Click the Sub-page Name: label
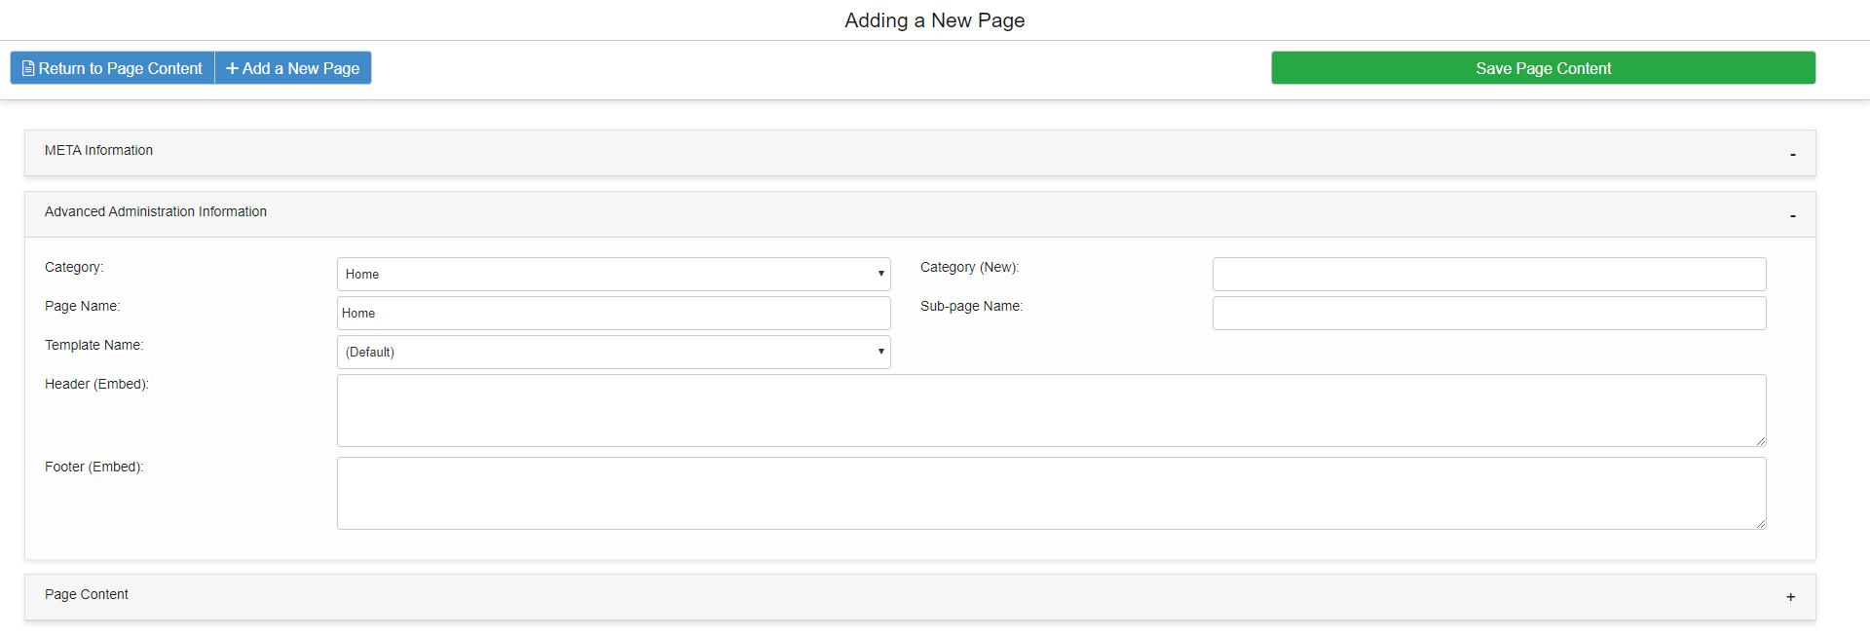 (x=971, y=306)
